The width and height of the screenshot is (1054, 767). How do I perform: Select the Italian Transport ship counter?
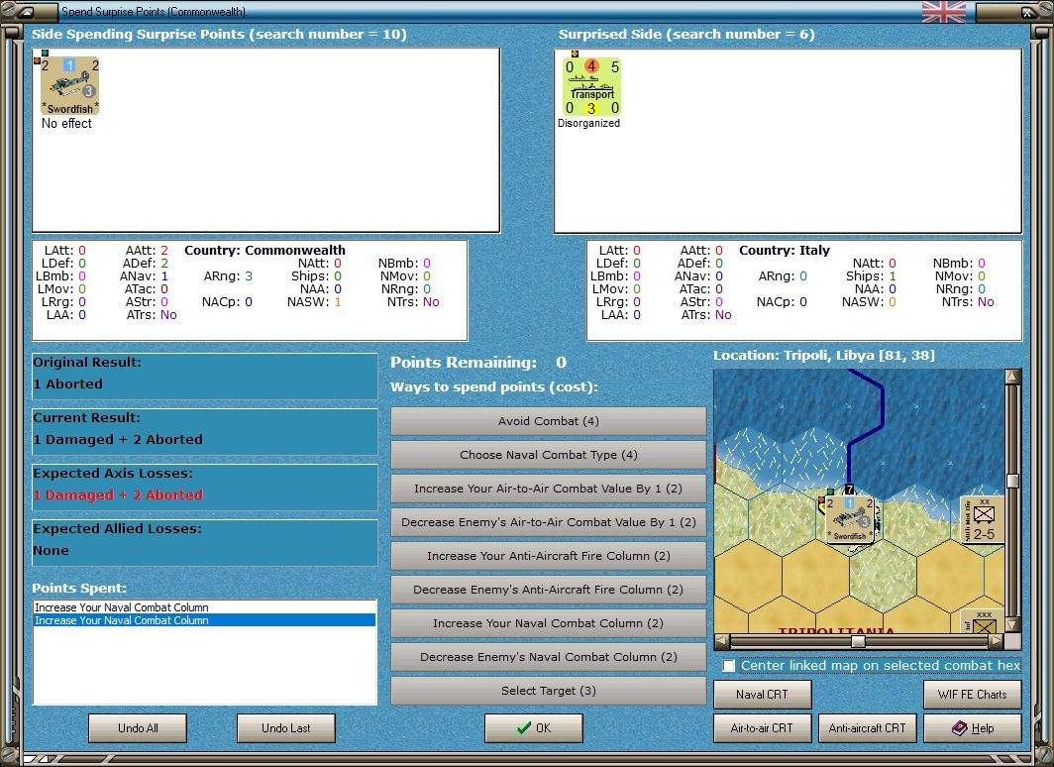[x=591, y=87]
